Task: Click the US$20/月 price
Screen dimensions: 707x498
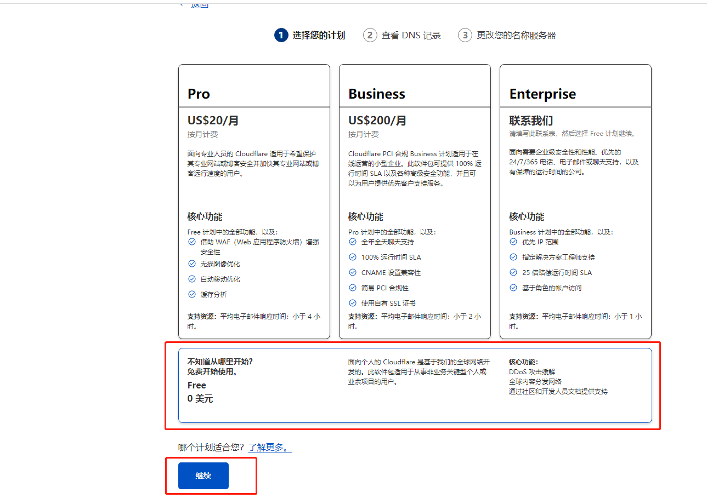Action: pyautogui.click(x=213, y=121)
